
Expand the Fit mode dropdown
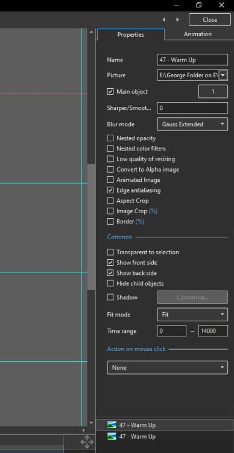pos(192,314)
